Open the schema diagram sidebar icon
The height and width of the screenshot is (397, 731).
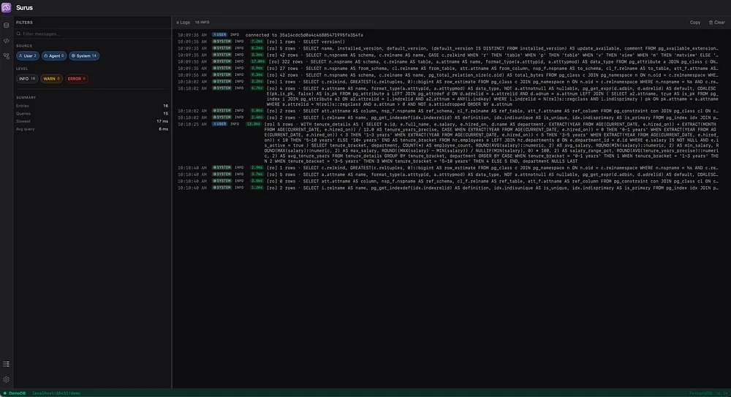click(x=6, y=56)
